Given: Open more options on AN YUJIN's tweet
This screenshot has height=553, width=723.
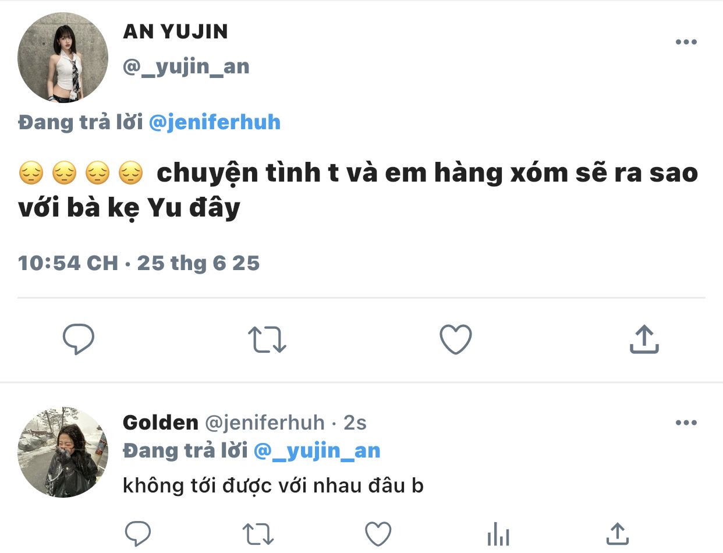Looking at the screenshot, I should (686, 42).
